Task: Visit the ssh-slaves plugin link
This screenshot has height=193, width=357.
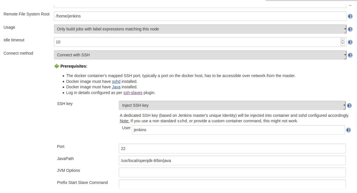Action: tap(133, 92)
